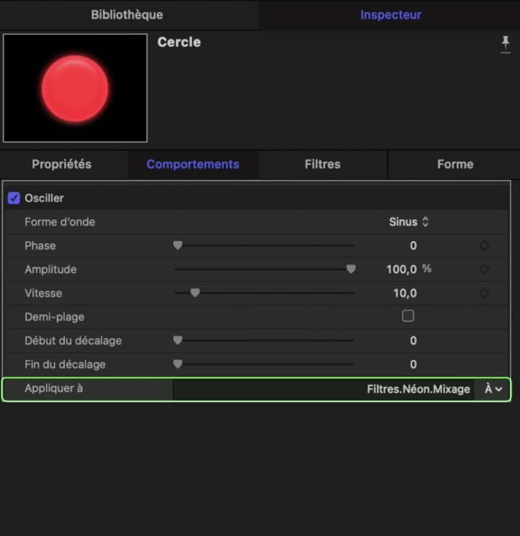Open the Filtres tab
Image resolution: width=520 pixels, height=536 pixels.
click(x=322, y=164)
